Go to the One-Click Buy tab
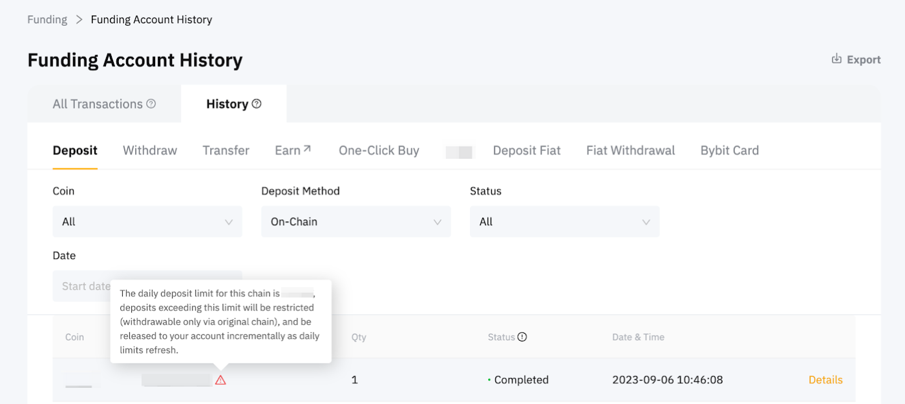 (x=379, y=150)
